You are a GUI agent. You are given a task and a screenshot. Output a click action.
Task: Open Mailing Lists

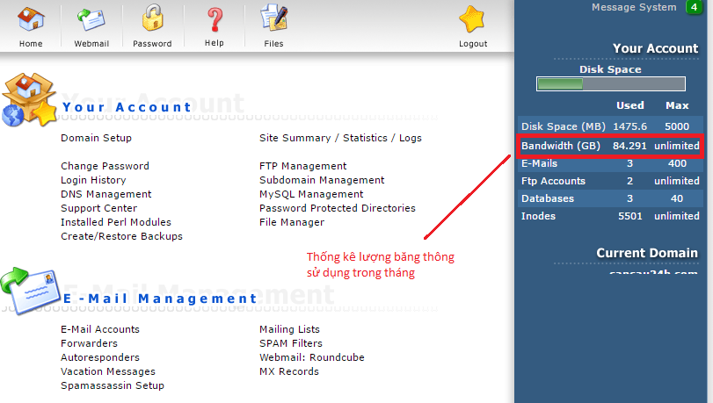click(x=289, y=329)
